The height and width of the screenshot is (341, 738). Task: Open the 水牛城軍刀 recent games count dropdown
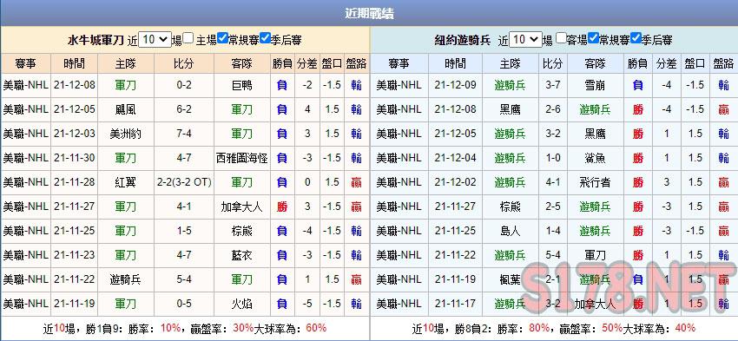[155, 40]
